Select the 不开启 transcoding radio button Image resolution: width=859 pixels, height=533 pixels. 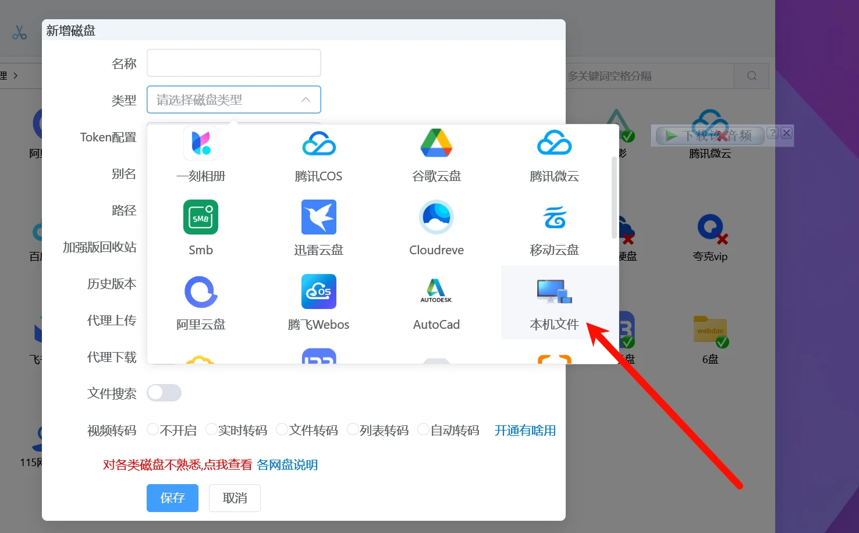(x=153, y=429)
